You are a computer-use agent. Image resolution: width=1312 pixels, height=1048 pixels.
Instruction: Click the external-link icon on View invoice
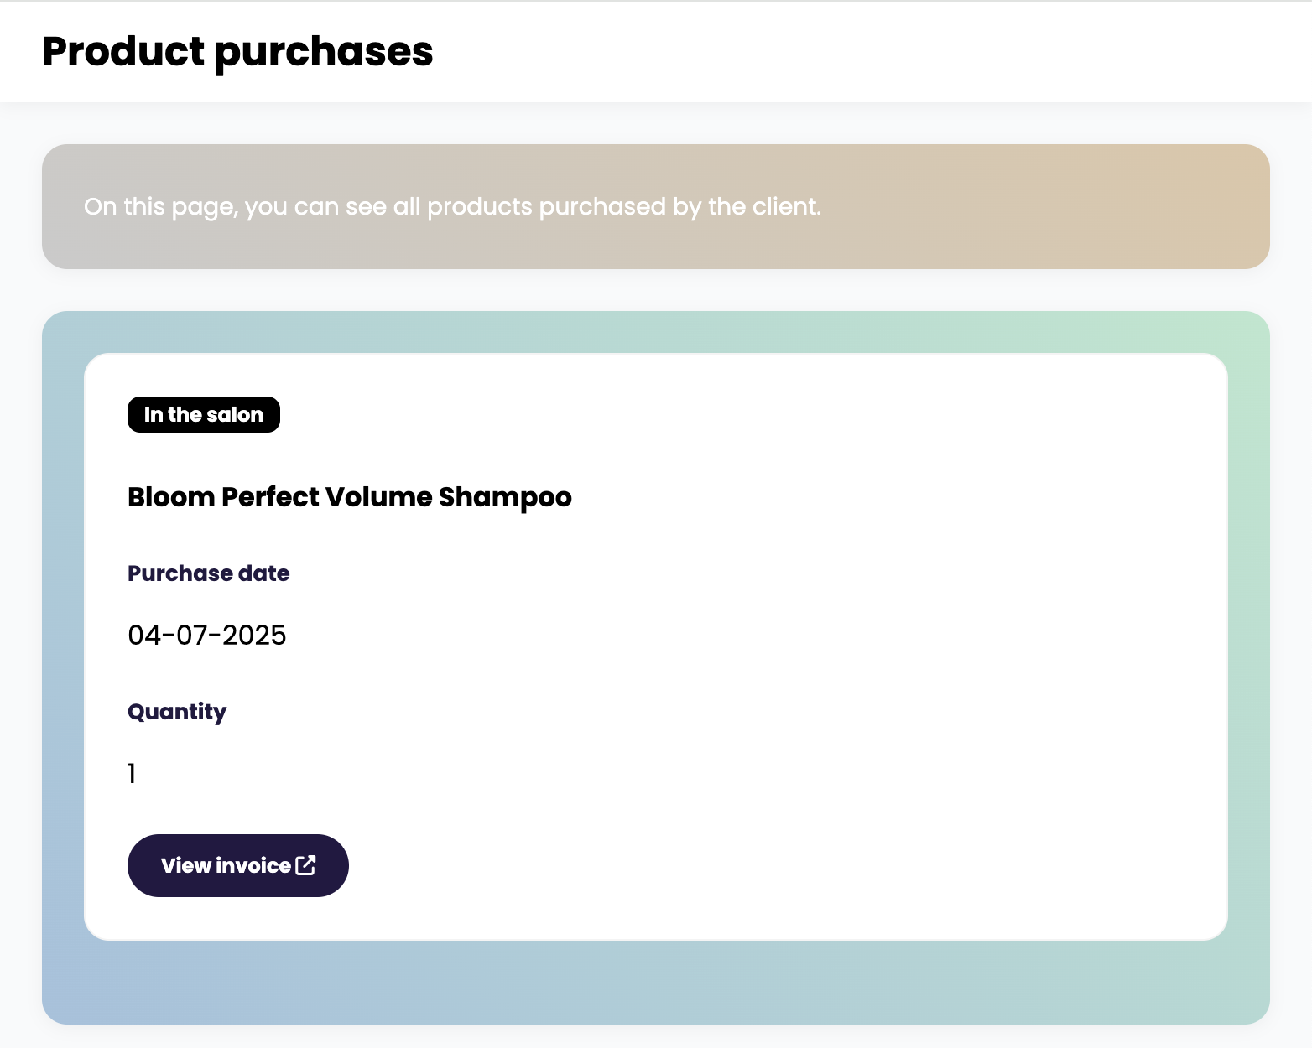(306, 865)
